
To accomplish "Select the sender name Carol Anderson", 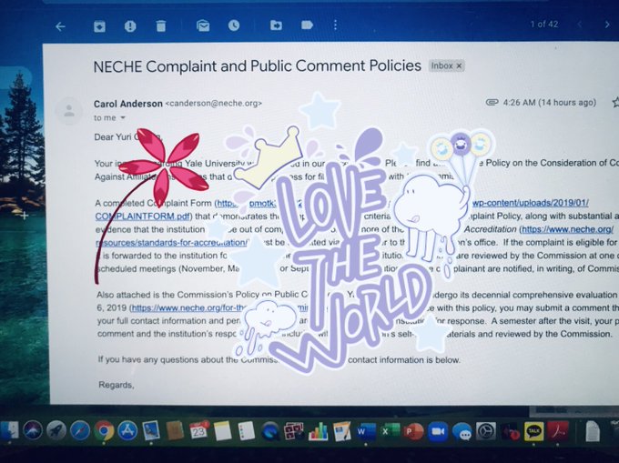I will pyautogui.click(x=128, y=104).
